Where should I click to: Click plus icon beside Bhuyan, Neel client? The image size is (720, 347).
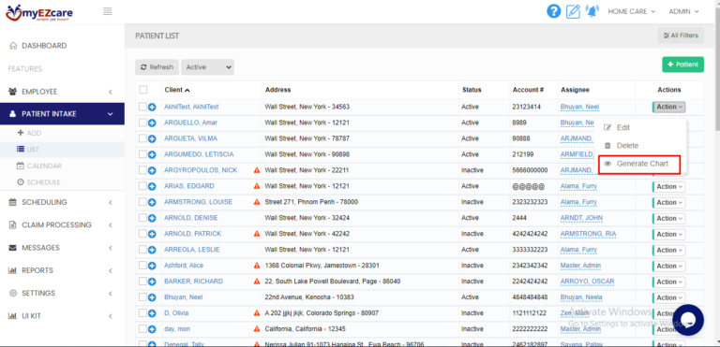(152, 297)
